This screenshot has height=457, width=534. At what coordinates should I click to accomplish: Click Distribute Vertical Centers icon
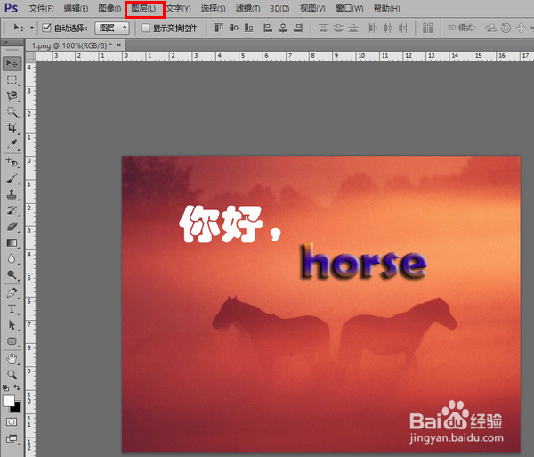point(338,28)
